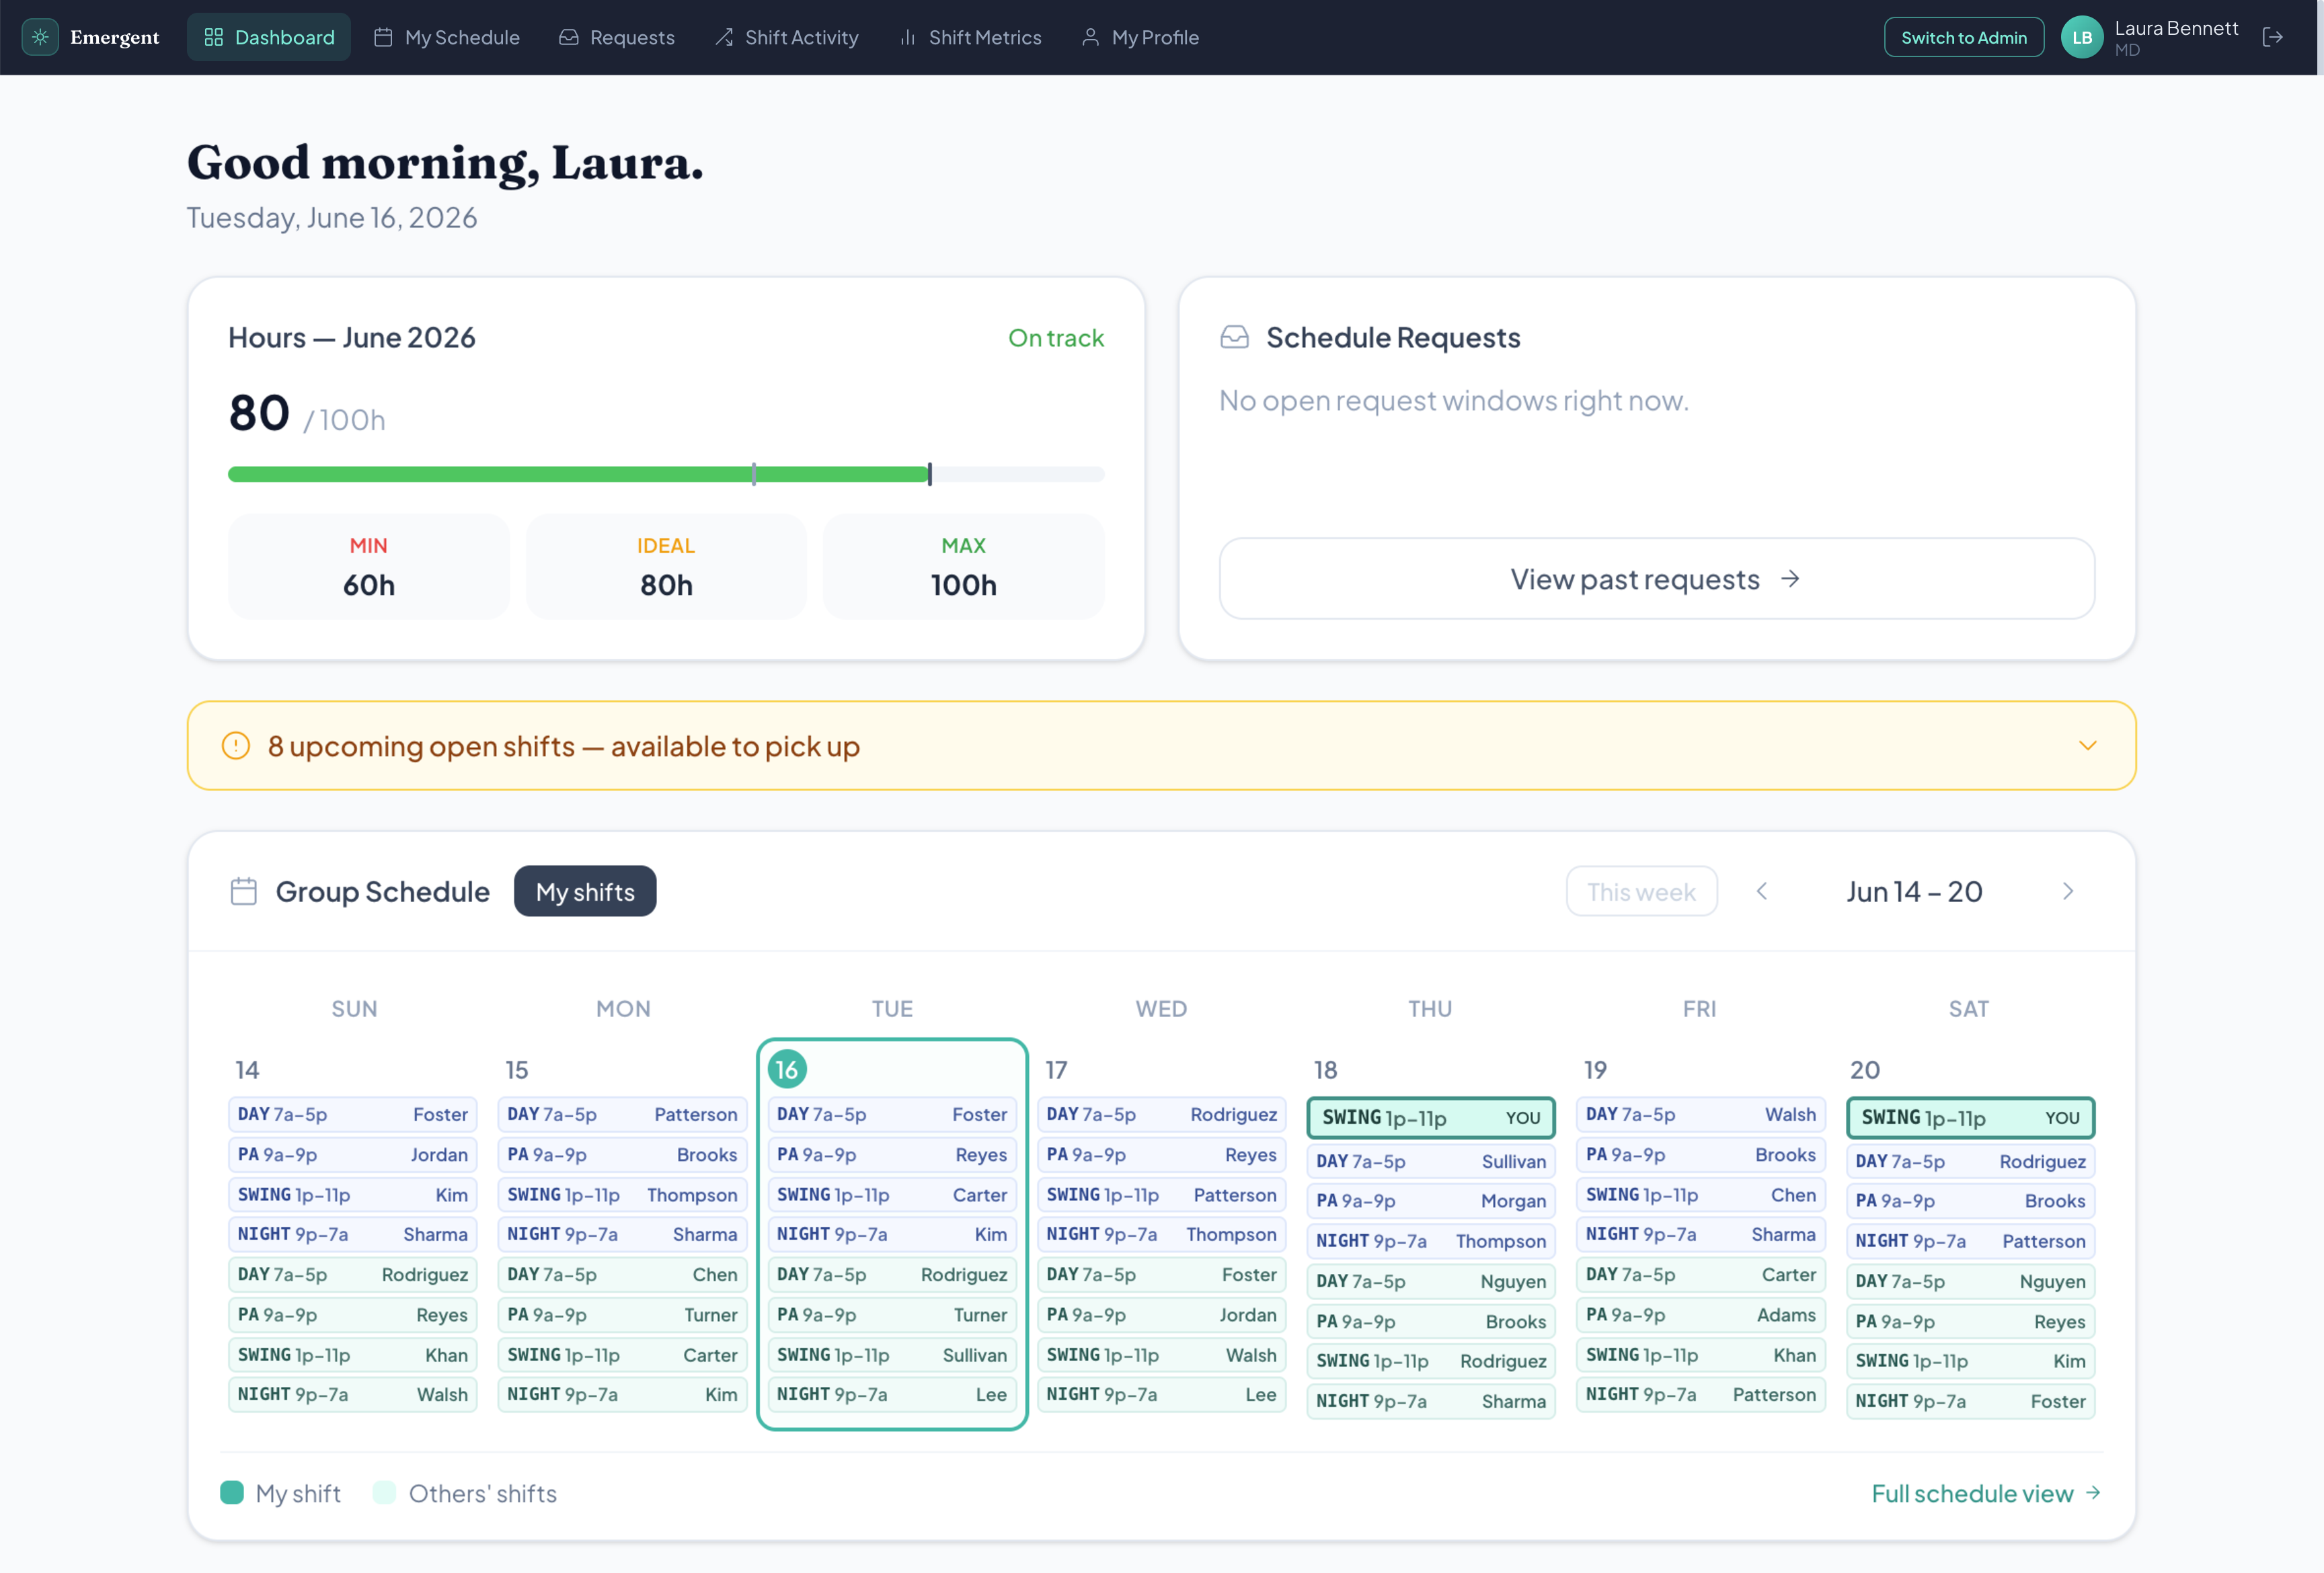This screenshot has width=2324, height=1573.
Task: Open Full schedule view link
Action: [1985, 1492]
